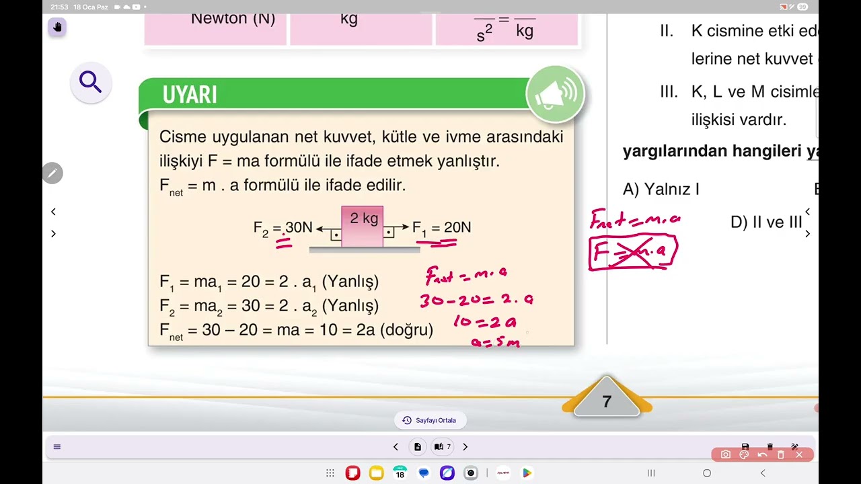Image resolution: width=861 pixels, height=484 pixels.
Task: Switch to single page view icon
Action: 418,447
